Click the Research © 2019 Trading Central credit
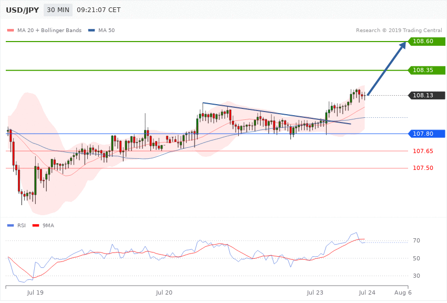This screenshot has height=303, width=447. pyautogui.click(x=399, y=30)
